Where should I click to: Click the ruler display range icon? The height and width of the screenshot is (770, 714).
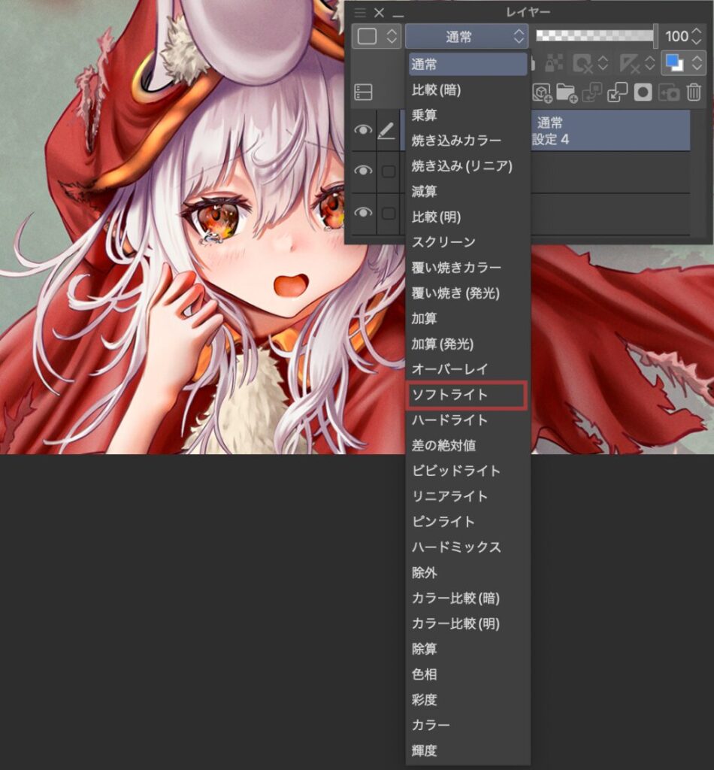point(629,63)
